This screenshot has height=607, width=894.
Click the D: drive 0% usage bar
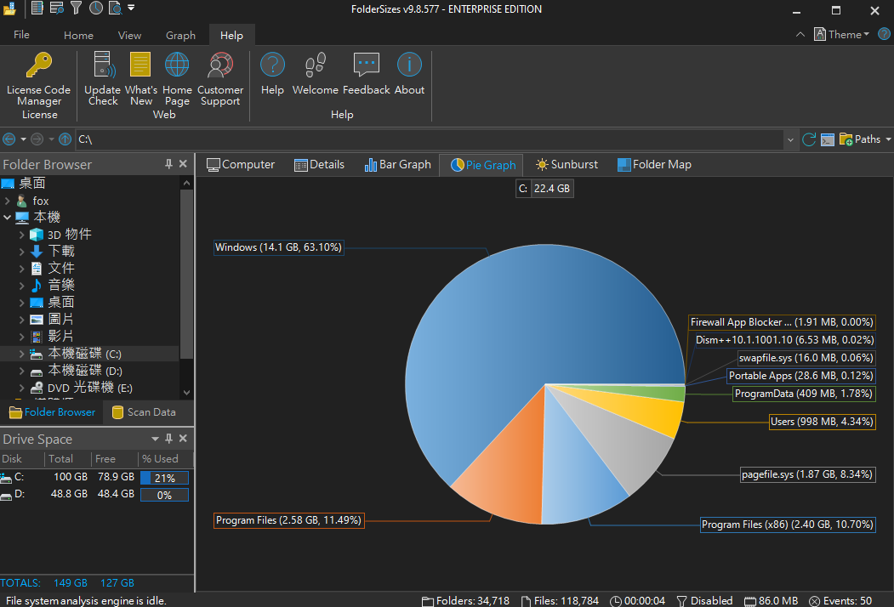164,496
